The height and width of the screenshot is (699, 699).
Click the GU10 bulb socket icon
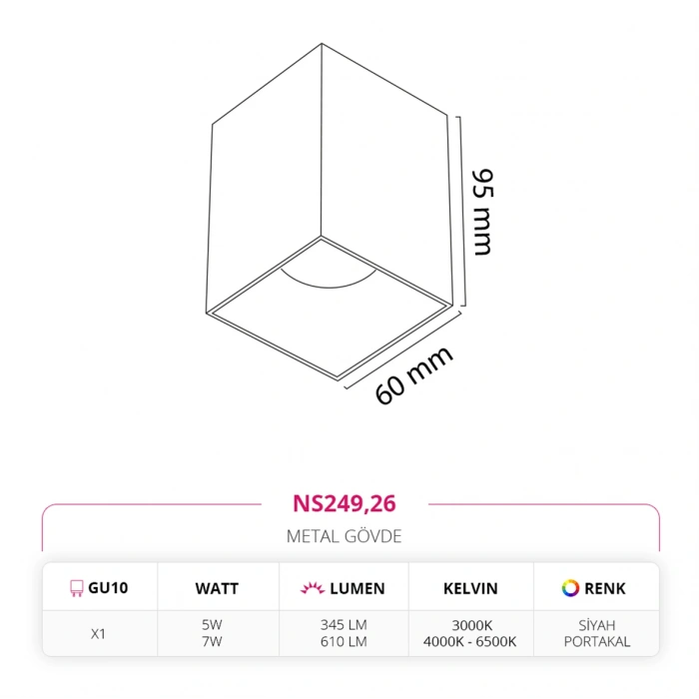(75, 588)
